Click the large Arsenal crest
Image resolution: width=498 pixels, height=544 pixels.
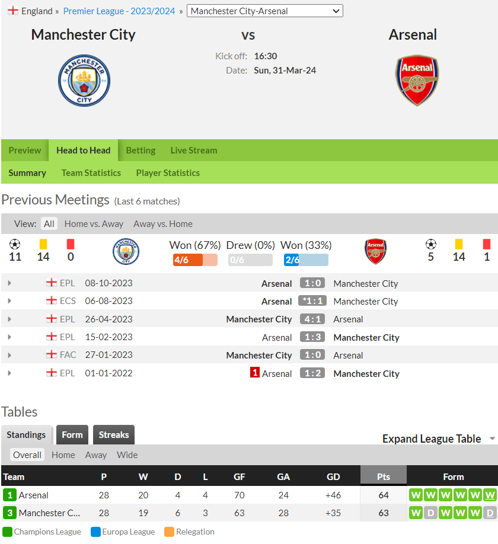click(417, 80)
